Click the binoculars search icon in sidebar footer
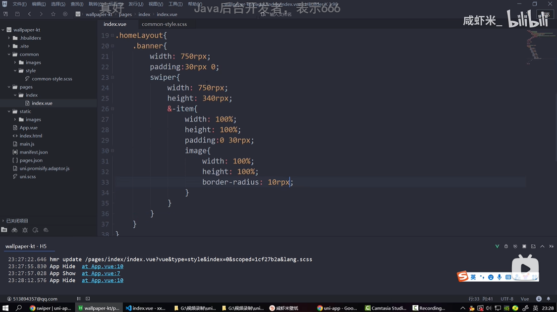The height and width of the screenshot is (312, 557). point(14,230)
